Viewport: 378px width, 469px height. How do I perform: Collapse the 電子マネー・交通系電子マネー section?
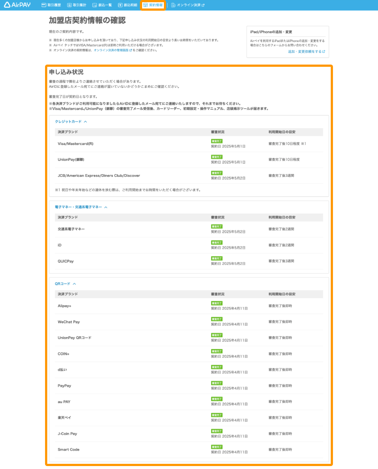[106, 207]
